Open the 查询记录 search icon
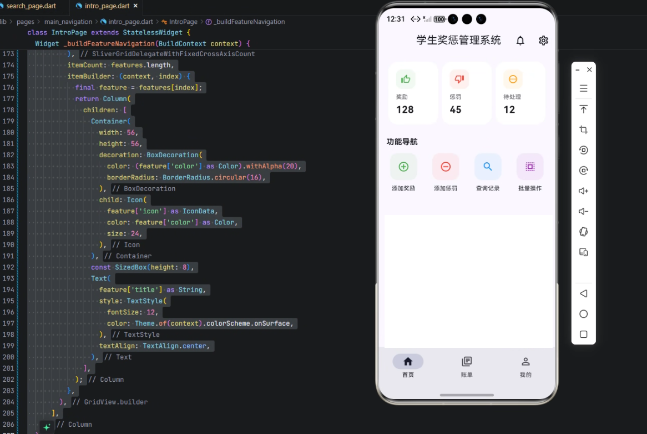The width and height of the screenshot is (647, 434). coord(488,167)
